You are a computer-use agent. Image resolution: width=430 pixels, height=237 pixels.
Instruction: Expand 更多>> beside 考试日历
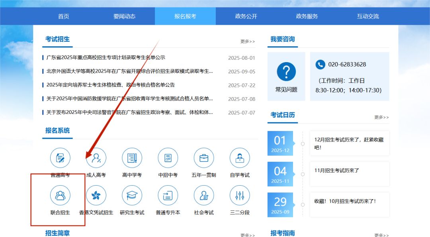tap(381, 117)
